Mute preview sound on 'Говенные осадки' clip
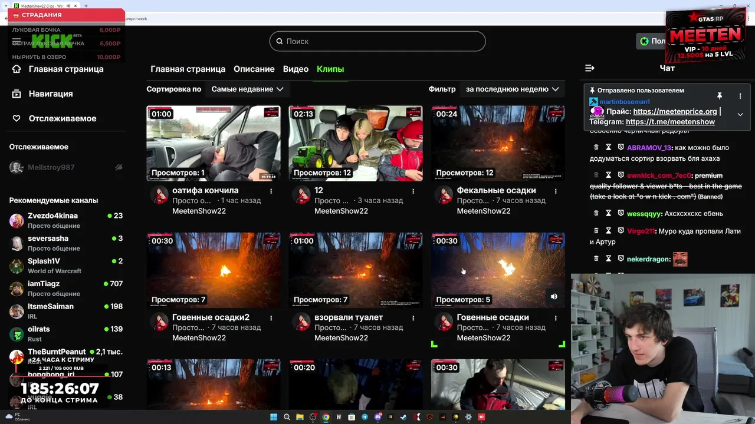755x424 pixels. [554, 297]
